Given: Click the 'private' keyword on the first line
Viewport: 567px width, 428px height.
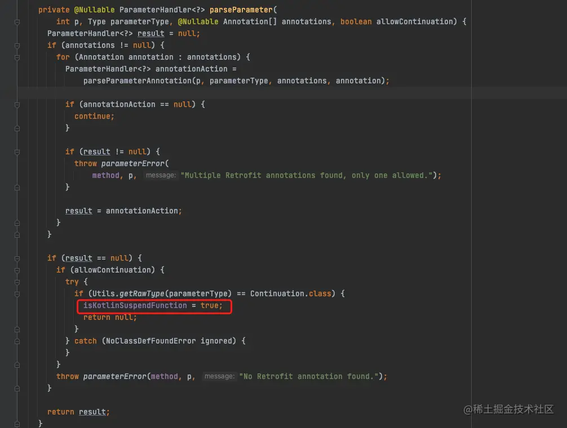Looking at the screenshot, I should [x=54, y=10].
